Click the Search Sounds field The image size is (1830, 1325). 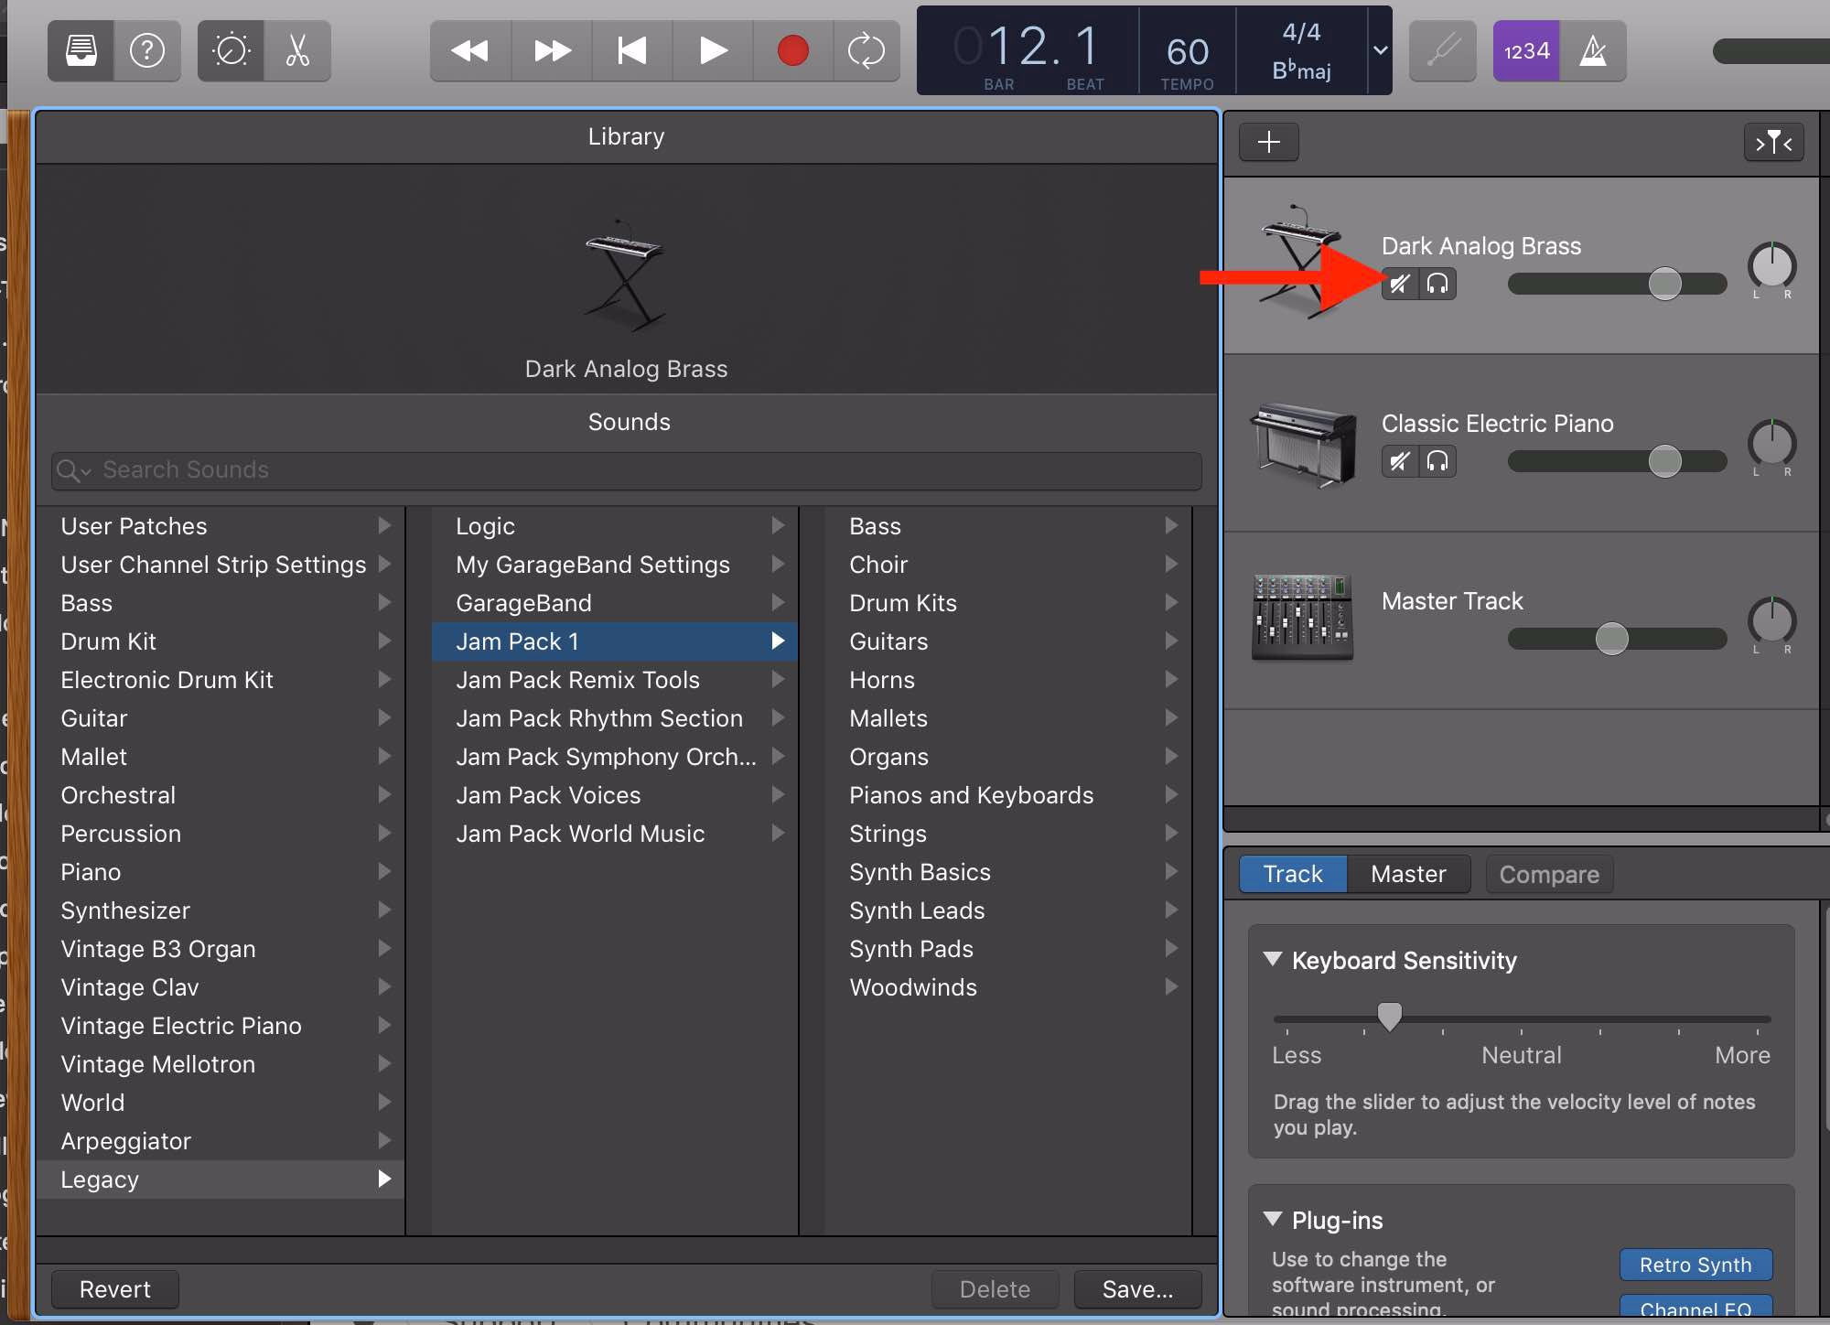[x=627, y=470]
